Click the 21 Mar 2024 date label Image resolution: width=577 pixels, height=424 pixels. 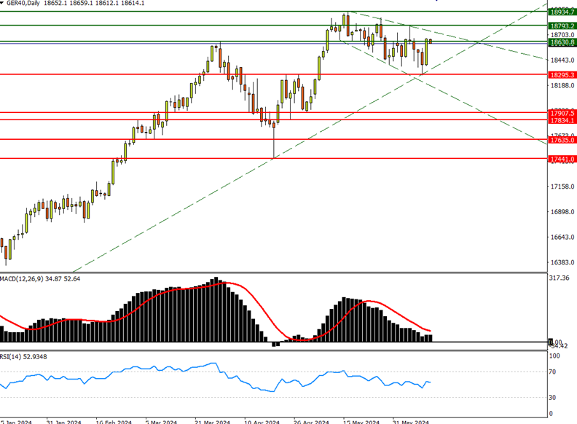coord(211,422)
